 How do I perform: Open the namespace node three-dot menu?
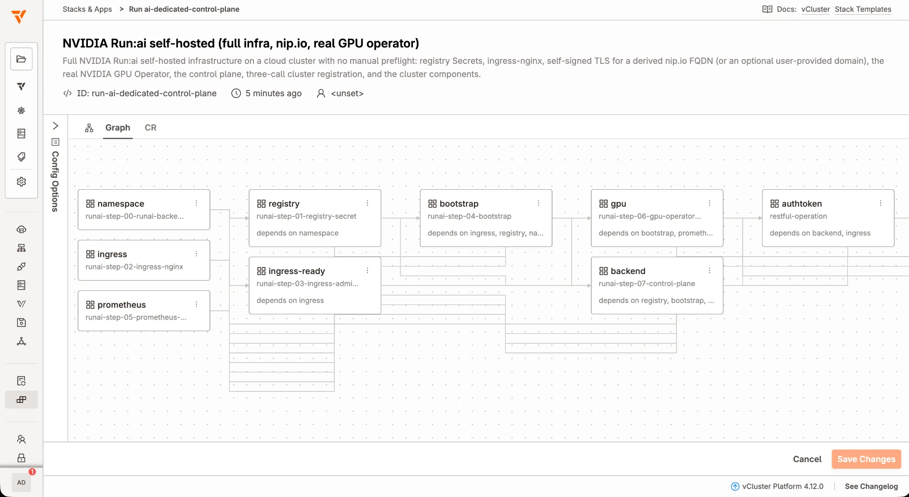pyautogui.click(x=196, y=203)
